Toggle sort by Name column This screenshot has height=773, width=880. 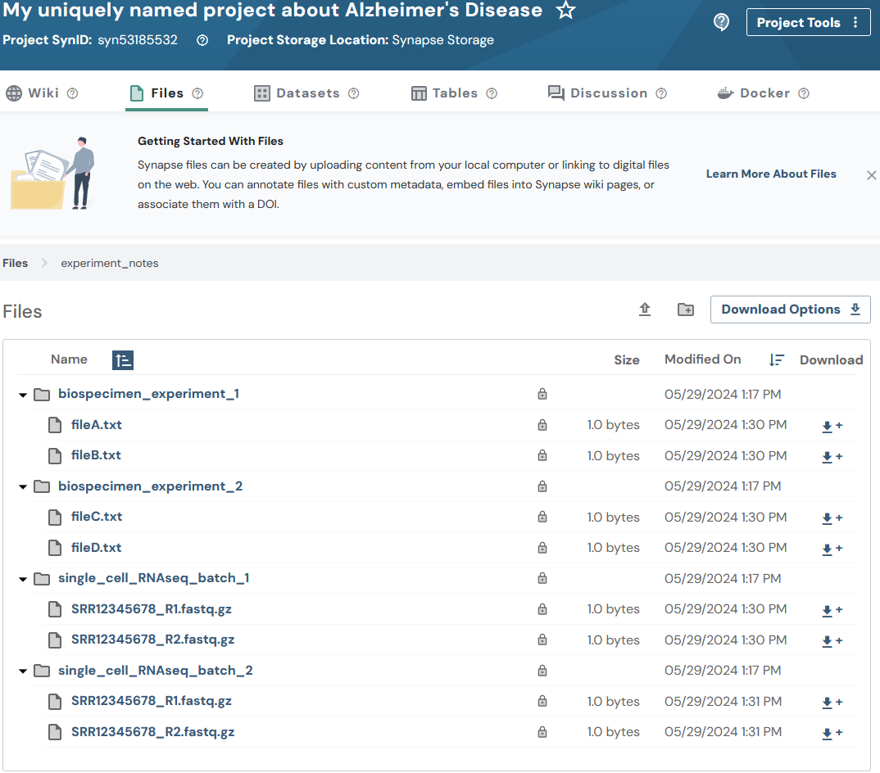point(123,359)
